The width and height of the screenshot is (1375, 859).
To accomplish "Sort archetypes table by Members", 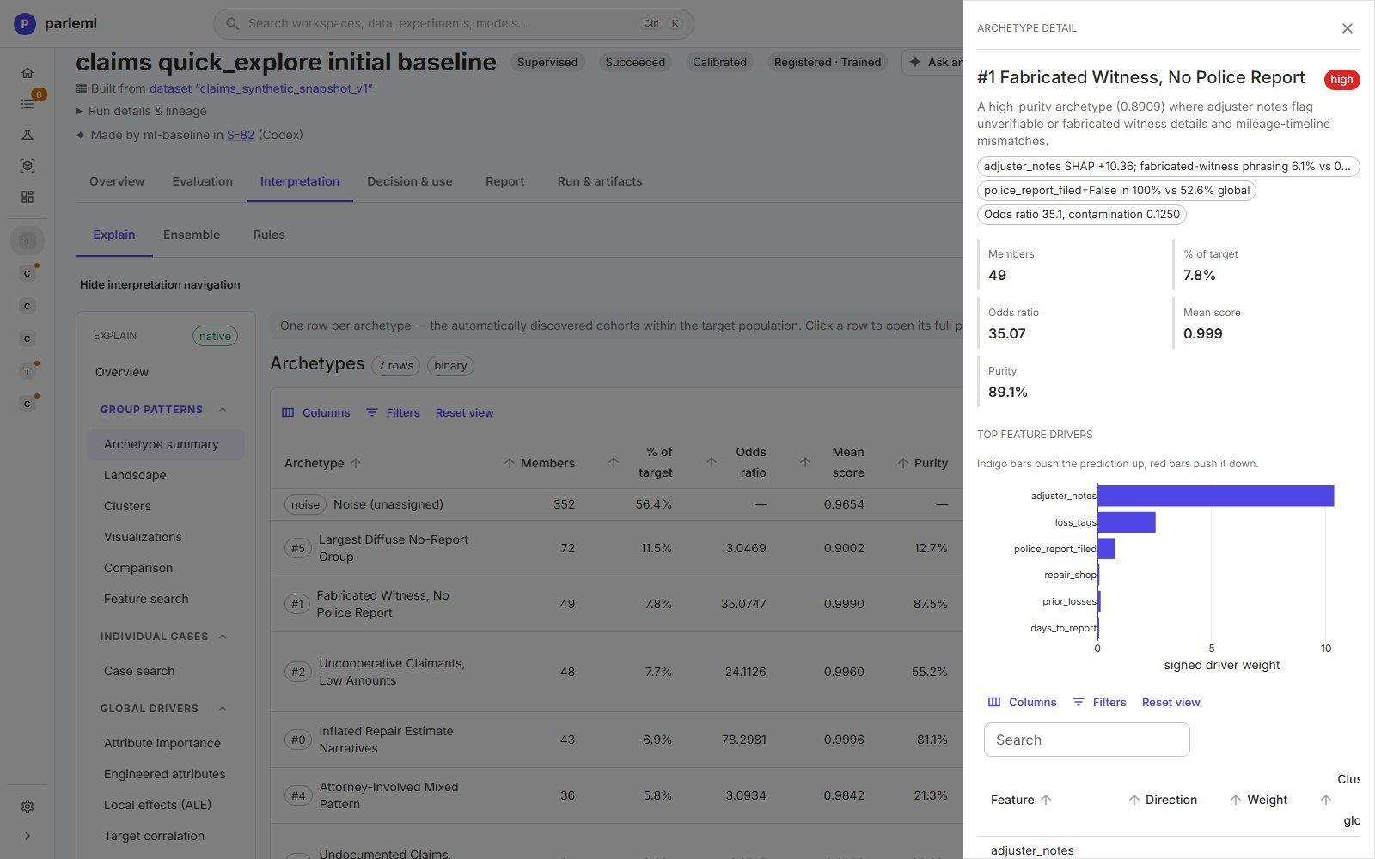I will coord(539,463).
